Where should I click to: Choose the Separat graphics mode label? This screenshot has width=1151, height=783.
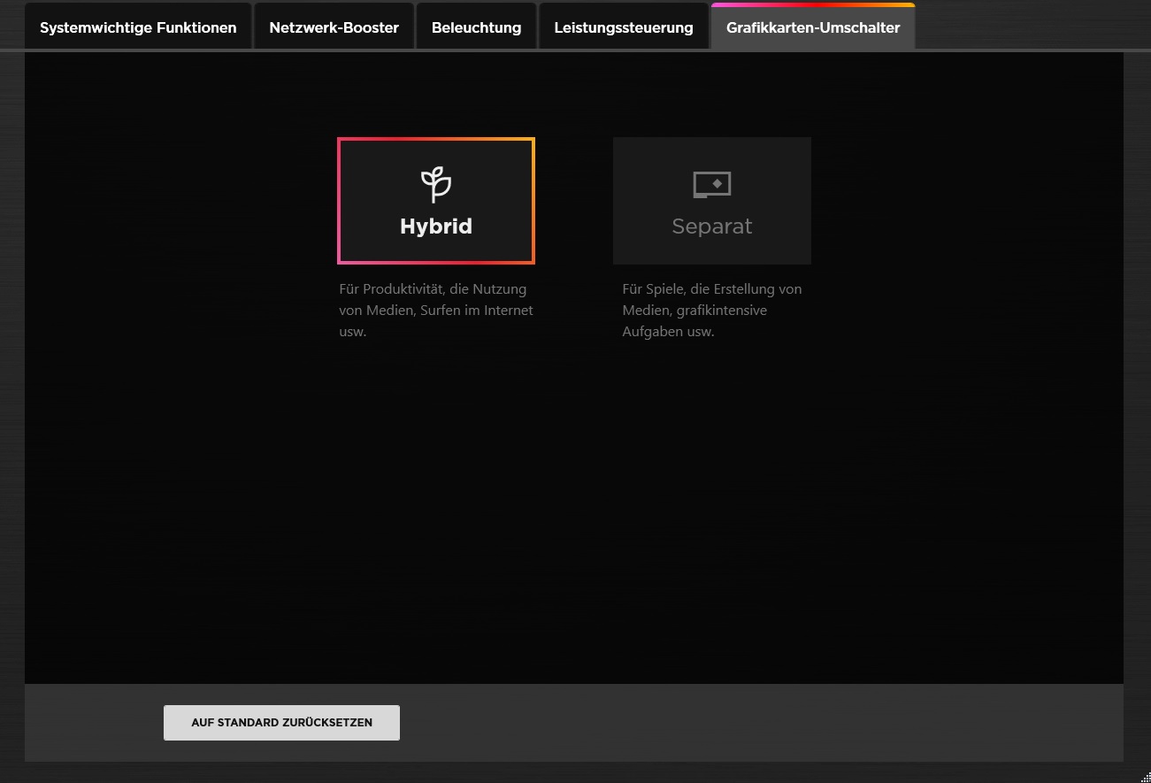712,226
